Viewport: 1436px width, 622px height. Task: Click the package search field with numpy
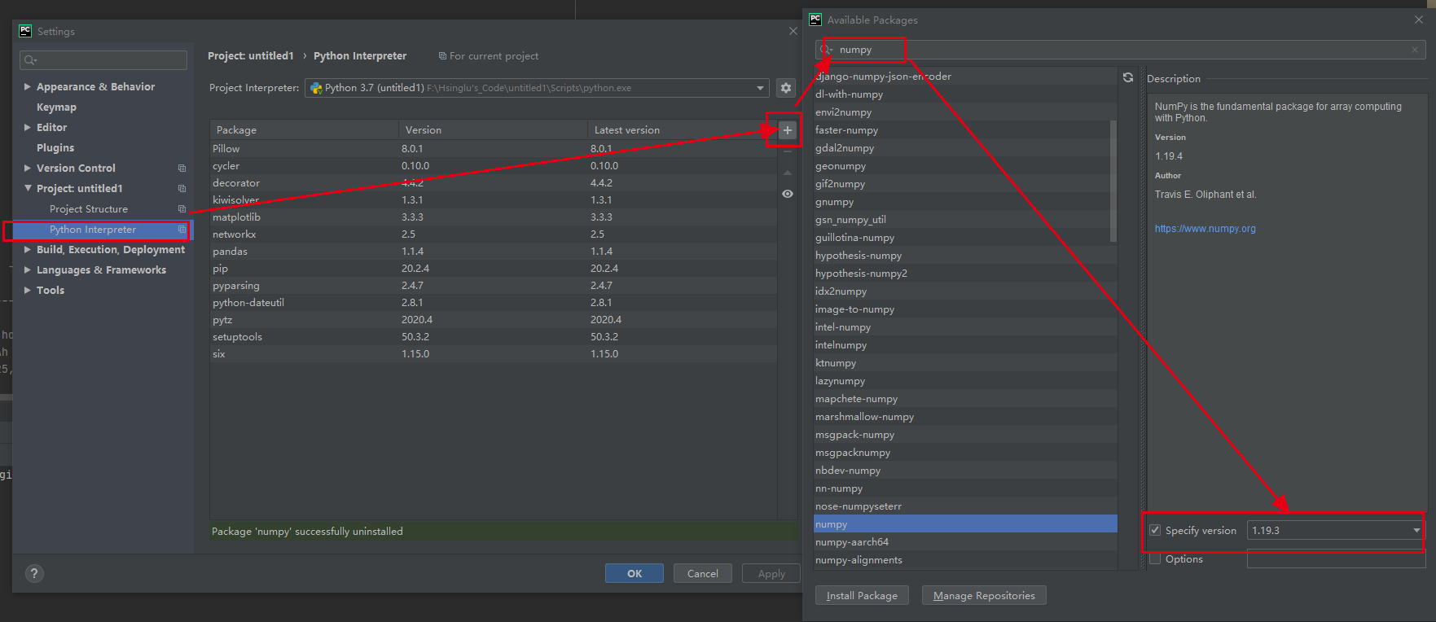coord(1121,50)
